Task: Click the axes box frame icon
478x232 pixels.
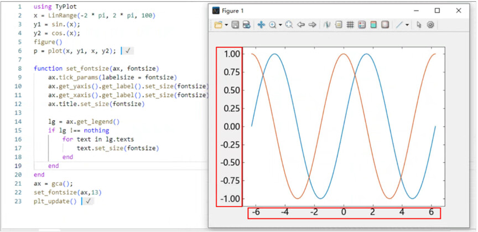Action: [385, 25]
